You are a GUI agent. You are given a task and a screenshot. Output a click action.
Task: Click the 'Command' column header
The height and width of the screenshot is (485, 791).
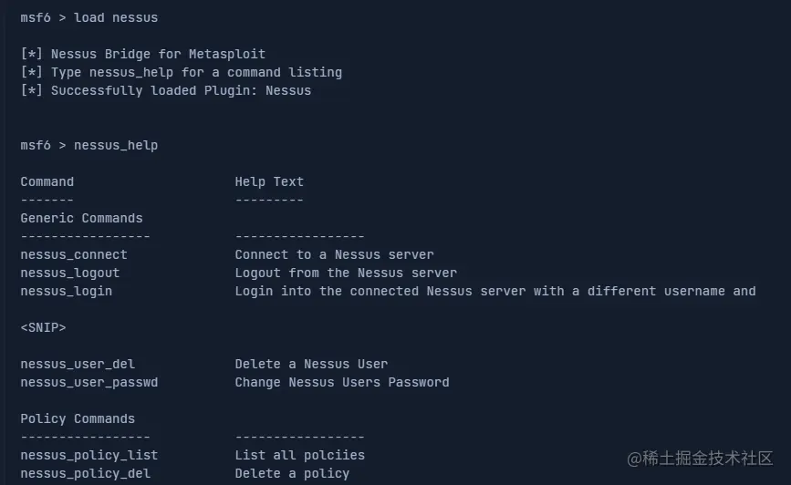[x=47, y=181]
